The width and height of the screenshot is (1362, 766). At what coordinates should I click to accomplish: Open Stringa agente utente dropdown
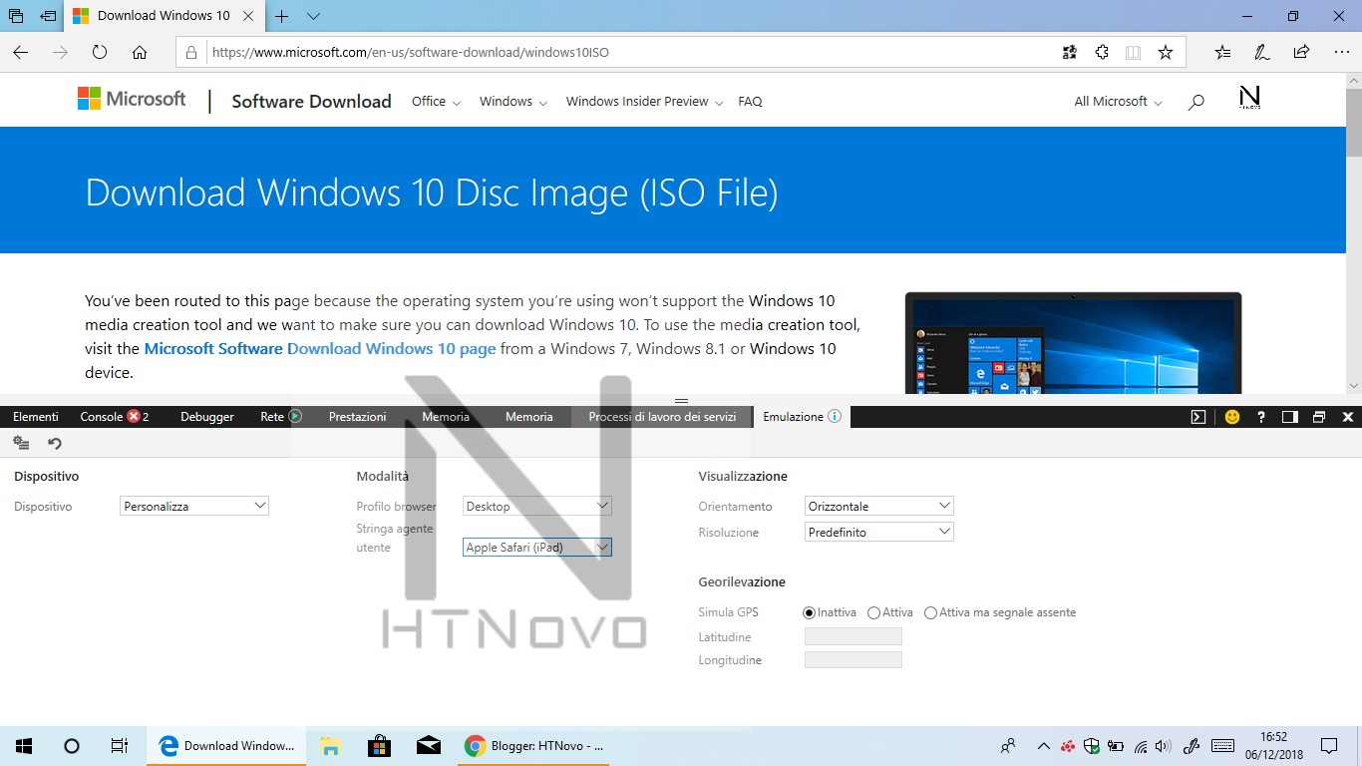click(536, 547)
